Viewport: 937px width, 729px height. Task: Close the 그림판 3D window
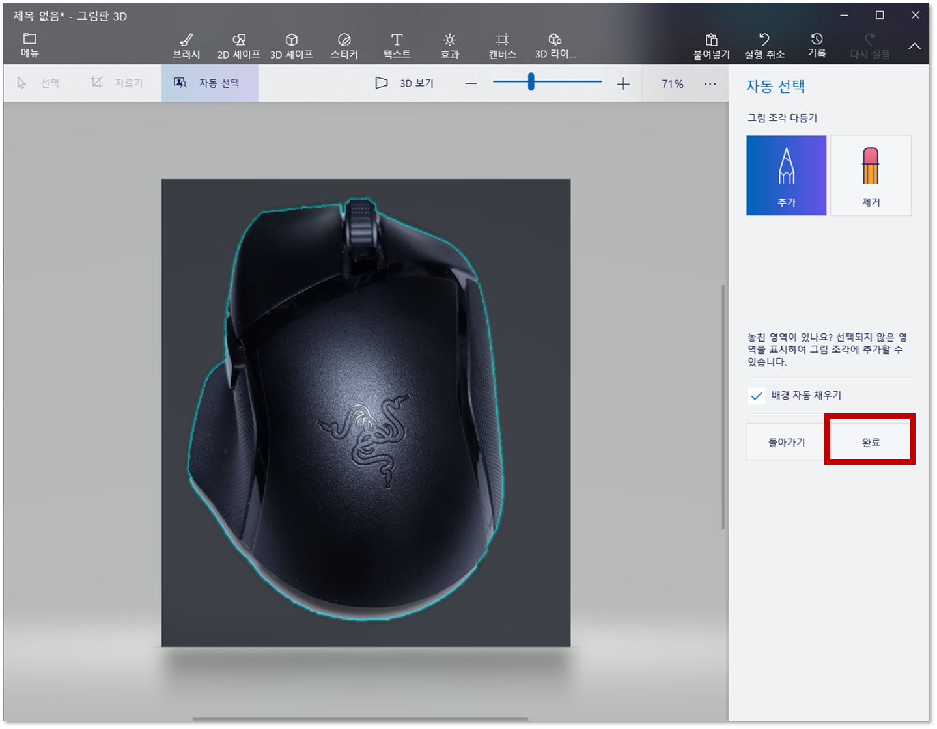tap(915, 16)
